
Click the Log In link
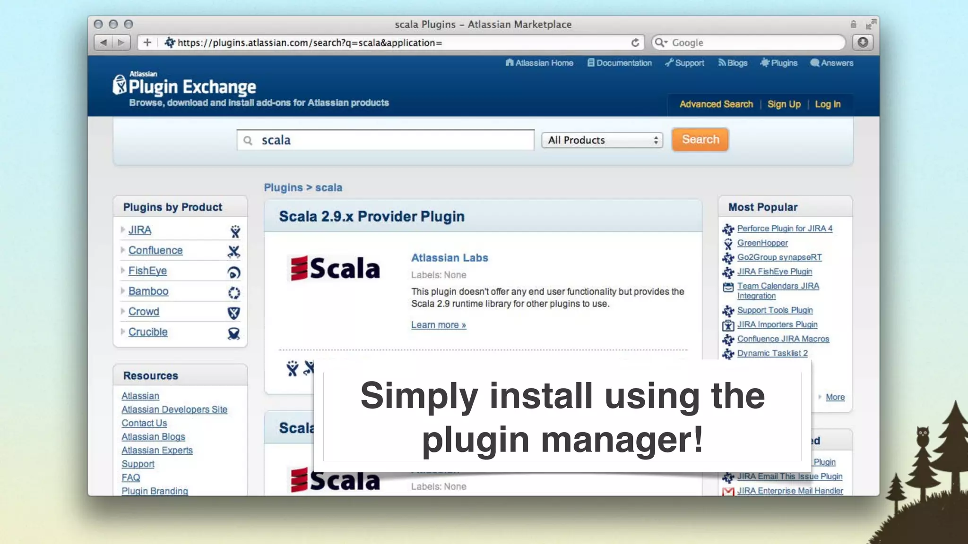pos(828,104)
